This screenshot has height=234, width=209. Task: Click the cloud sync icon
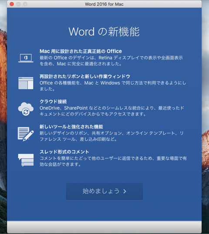(26, 109)
